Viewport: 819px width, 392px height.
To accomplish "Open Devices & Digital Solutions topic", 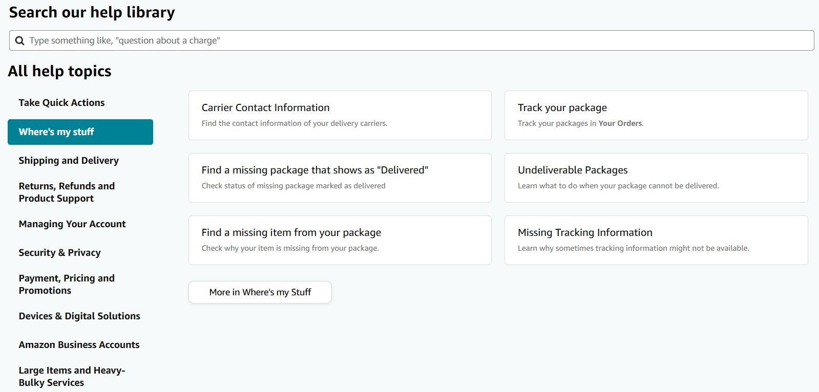I will [79, 316].
